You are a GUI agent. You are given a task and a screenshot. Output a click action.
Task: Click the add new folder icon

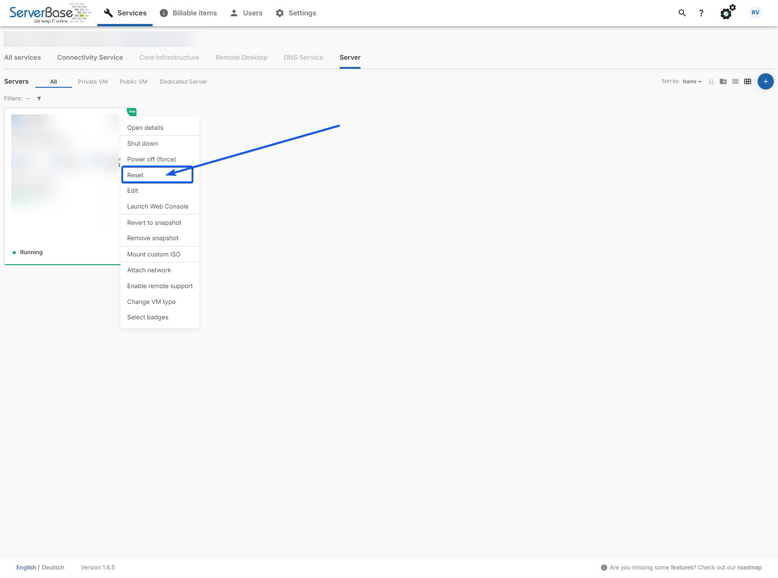click(723, 82)
